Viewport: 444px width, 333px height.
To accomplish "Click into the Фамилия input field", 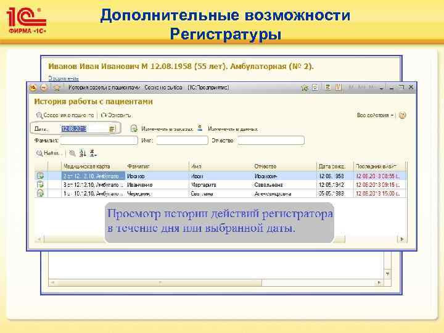I will pyautogui.click(x=99, y=141).
